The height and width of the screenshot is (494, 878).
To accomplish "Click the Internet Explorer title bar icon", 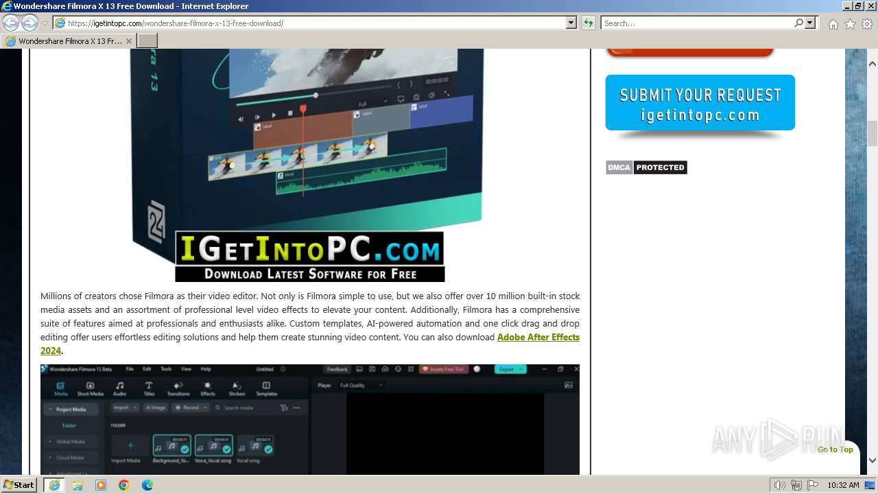I will tap(7, 6).
